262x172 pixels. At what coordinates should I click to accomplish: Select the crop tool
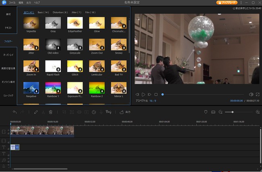[64, 112]
